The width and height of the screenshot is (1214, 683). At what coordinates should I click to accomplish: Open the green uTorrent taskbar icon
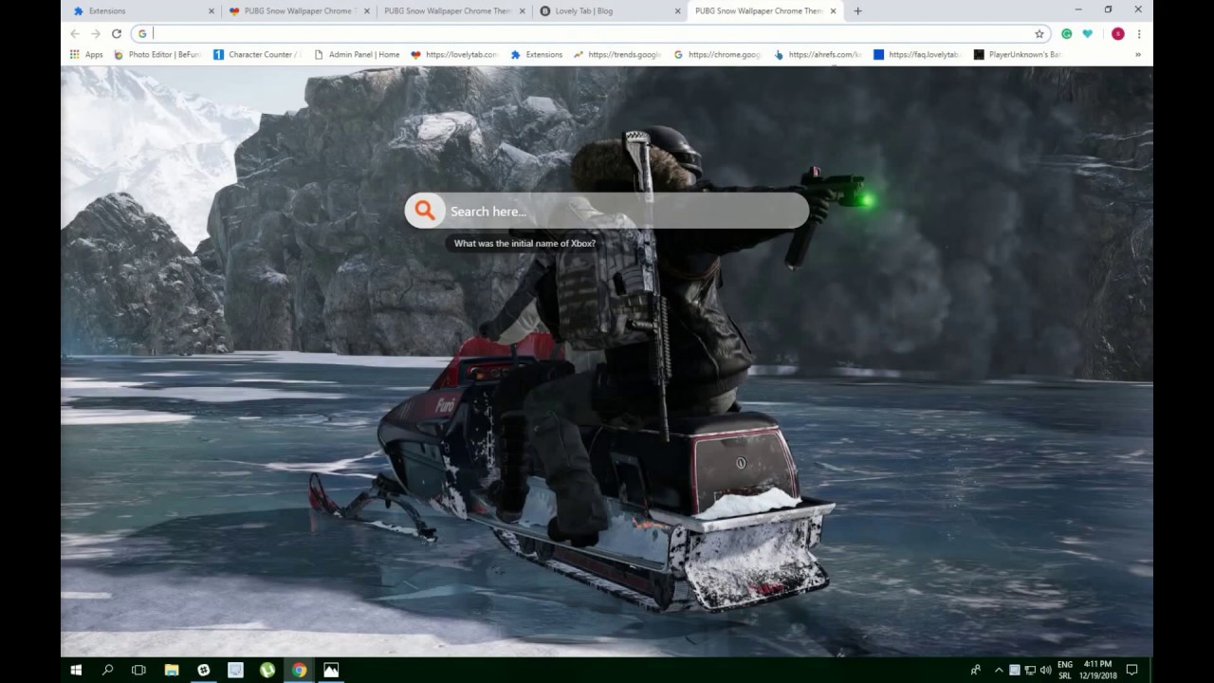(x=267, y=670)
